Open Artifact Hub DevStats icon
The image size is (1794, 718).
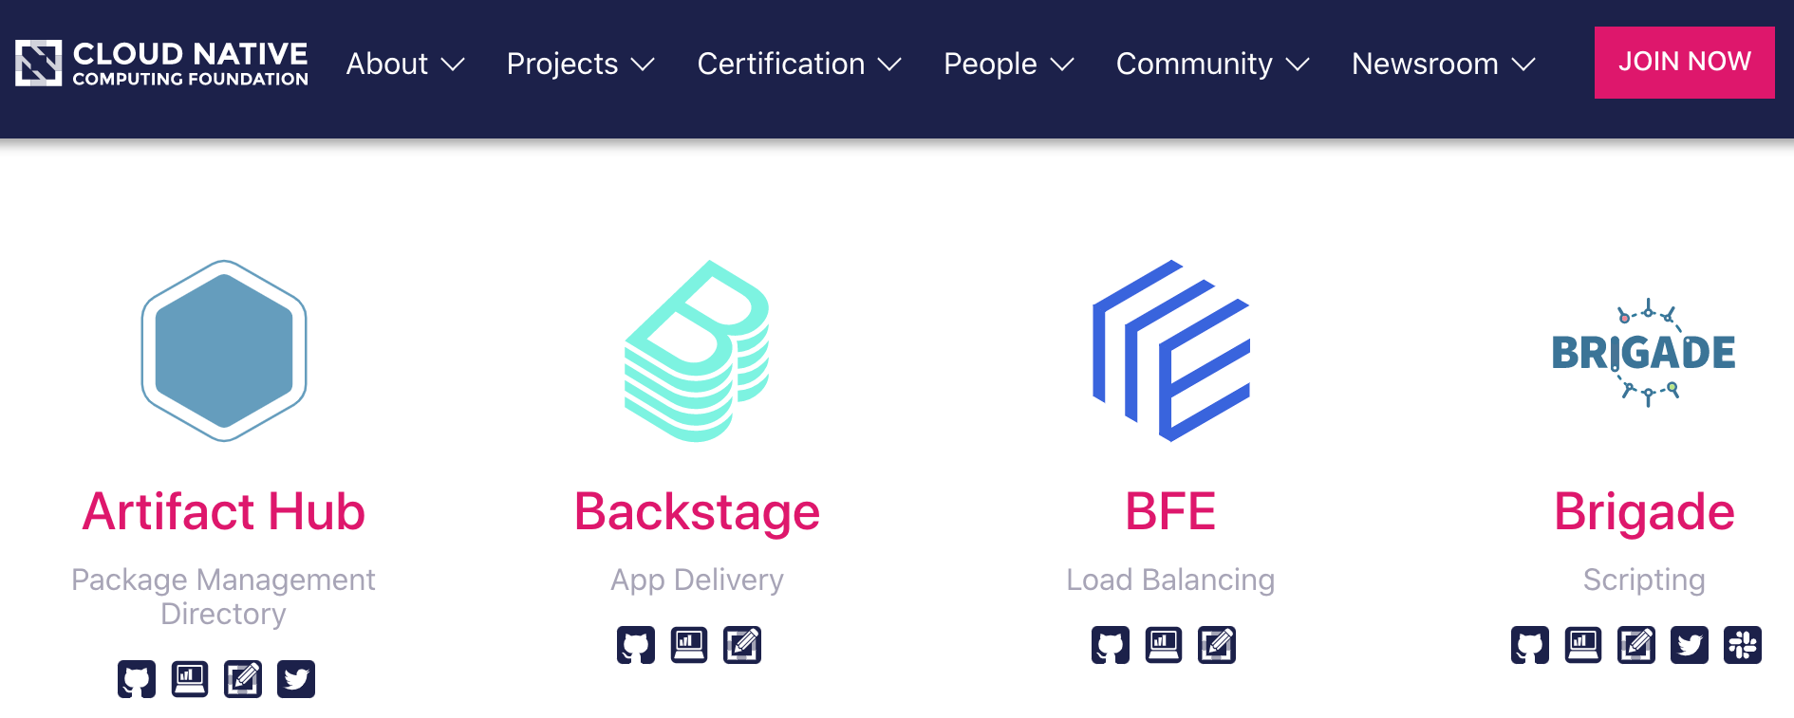[190, 679]
